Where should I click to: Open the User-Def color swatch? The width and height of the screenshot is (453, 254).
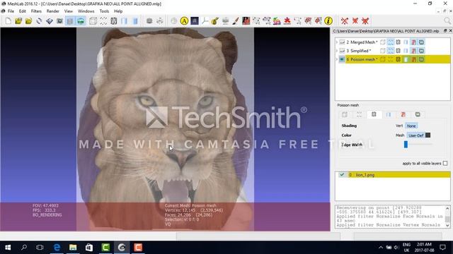coord(428,135)
